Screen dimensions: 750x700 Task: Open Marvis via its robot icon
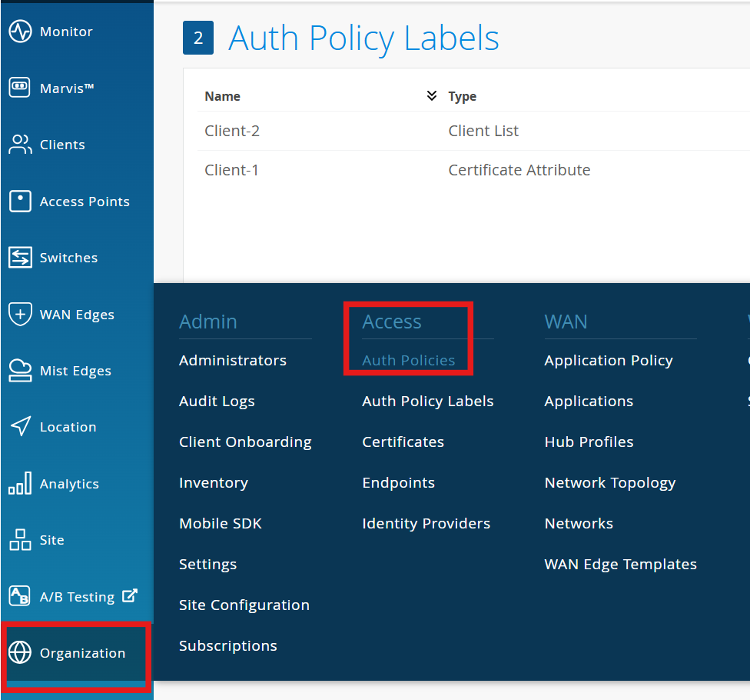click(19, 88)
